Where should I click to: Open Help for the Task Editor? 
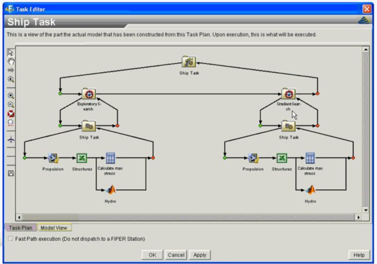(359, 255)
